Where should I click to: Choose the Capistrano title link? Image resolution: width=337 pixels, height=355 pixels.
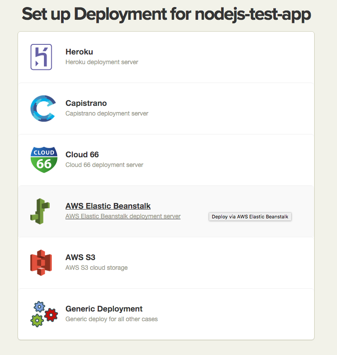click(x=86, y=103)
